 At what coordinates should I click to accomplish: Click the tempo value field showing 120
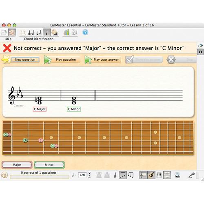click(x=82, y=175)
